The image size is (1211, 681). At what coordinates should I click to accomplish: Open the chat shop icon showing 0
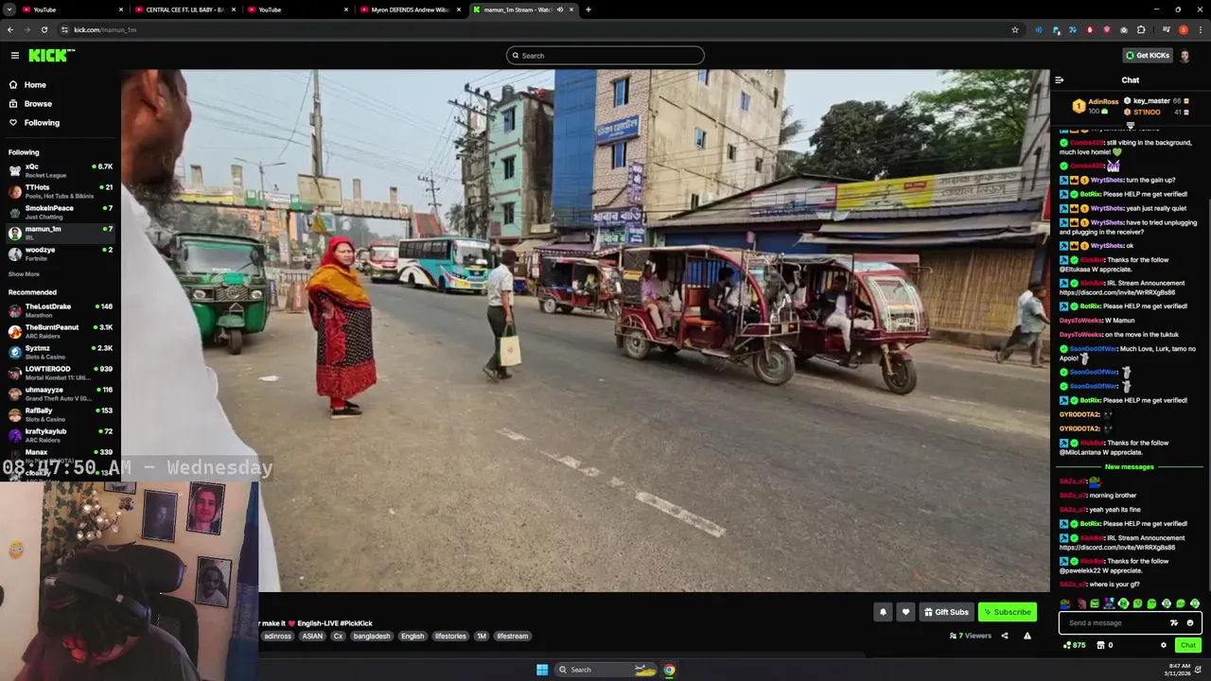point(1104,645)
